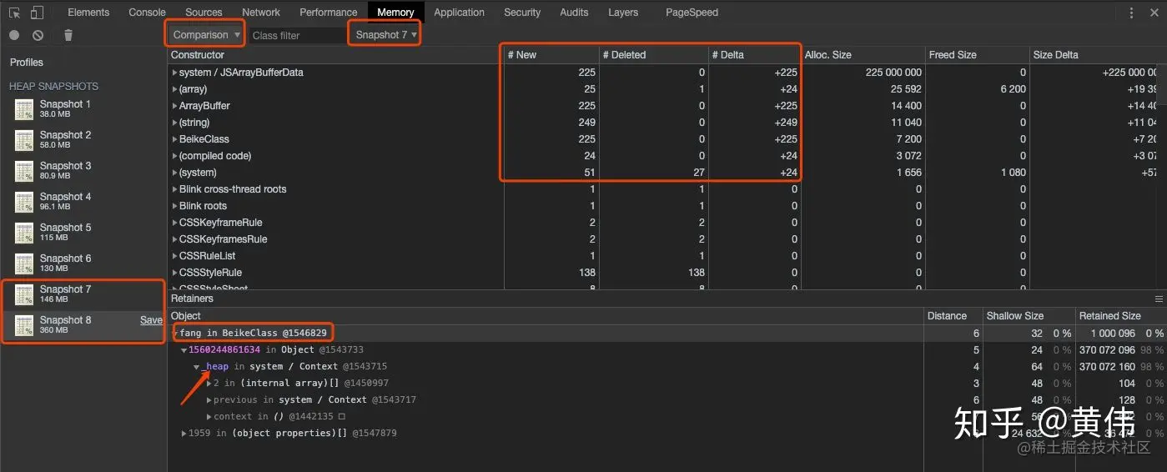The height and width of the screenshot is (472, 1167).
Task: Sort by the # New column header
Action: click(x=551, y=55)
